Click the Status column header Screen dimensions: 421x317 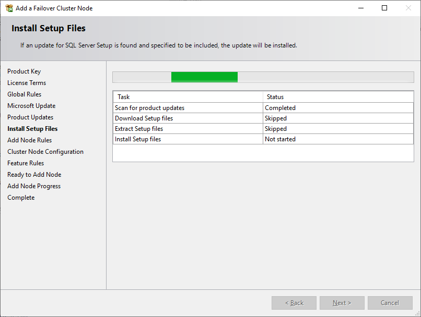pyautogui.click(x=338, y=97)
